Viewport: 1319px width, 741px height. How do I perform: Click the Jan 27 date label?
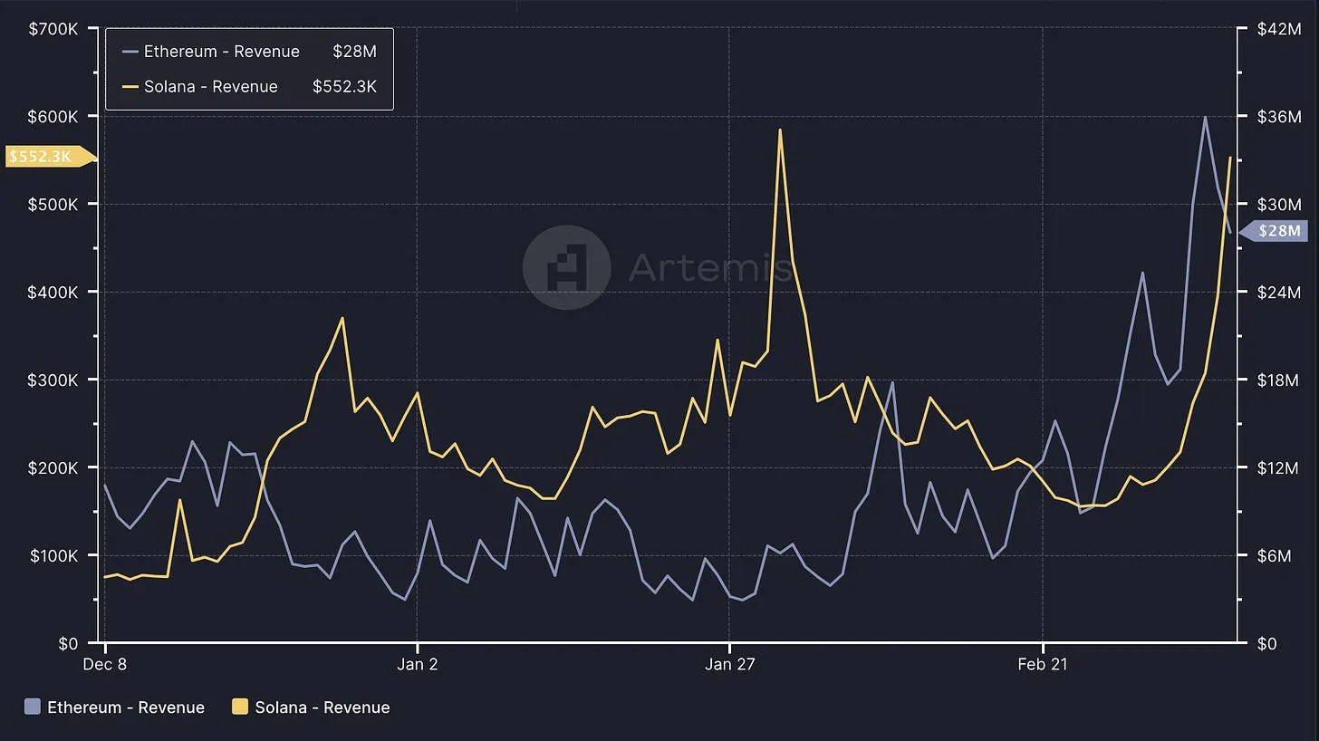[729, 664]
